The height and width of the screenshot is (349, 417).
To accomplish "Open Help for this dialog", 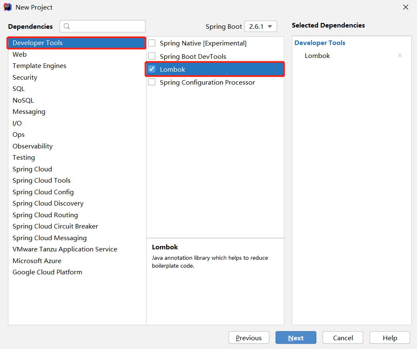I will 390,338.
